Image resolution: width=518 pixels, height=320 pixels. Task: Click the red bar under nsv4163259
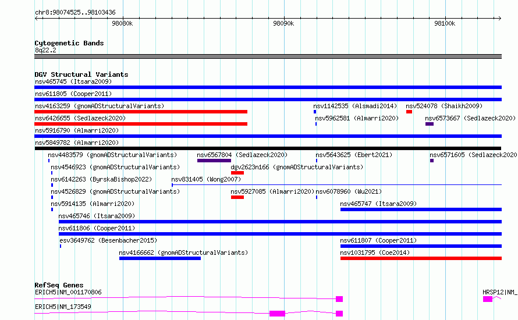click(141, 112)
